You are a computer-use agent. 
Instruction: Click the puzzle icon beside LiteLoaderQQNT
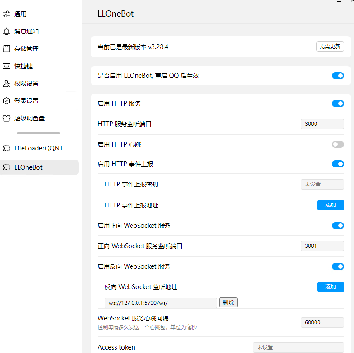point(7,148)
